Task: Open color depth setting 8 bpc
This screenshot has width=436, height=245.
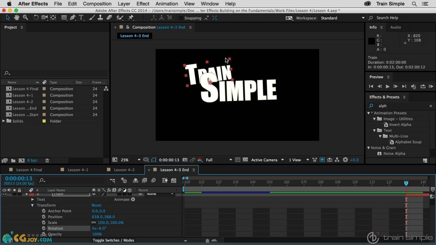Action: point(32,161)
